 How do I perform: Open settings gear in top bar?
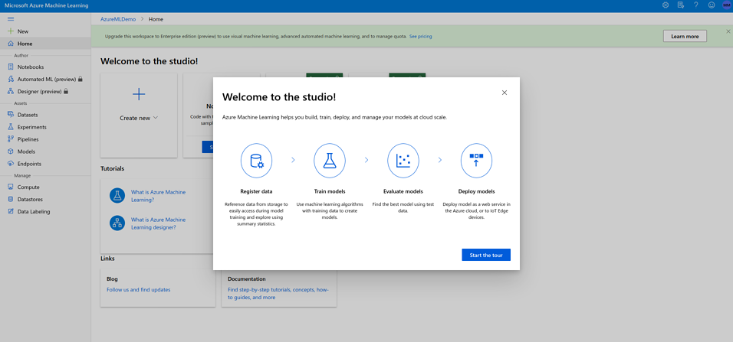(666, 5)
